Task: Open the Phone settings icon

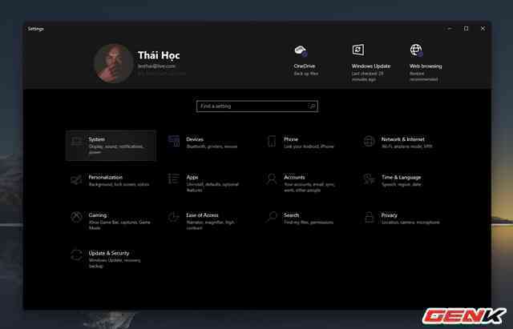Action: [x=272, y=142]
